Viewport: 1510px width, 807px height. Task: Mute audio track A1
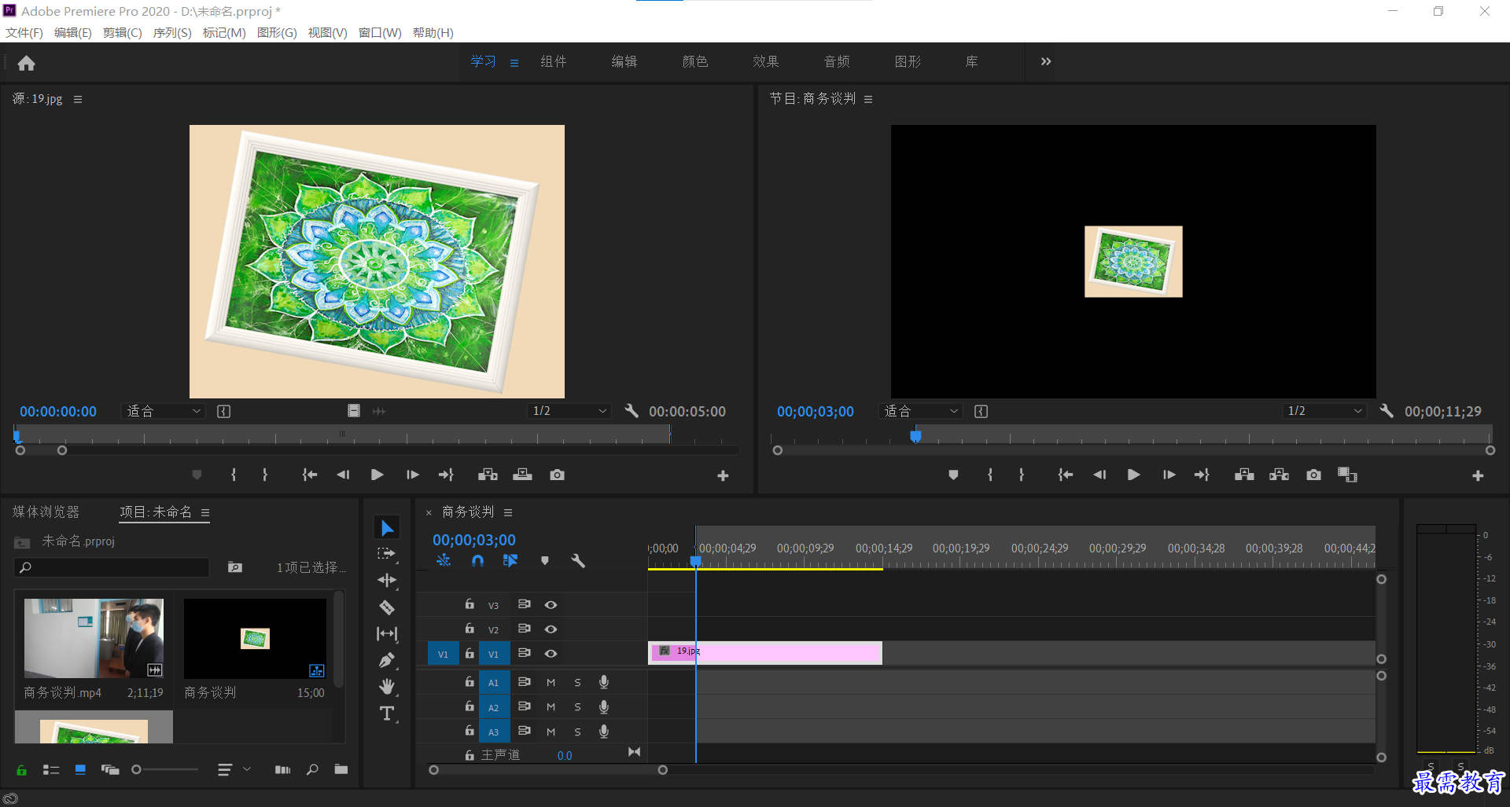click(551, 682)
